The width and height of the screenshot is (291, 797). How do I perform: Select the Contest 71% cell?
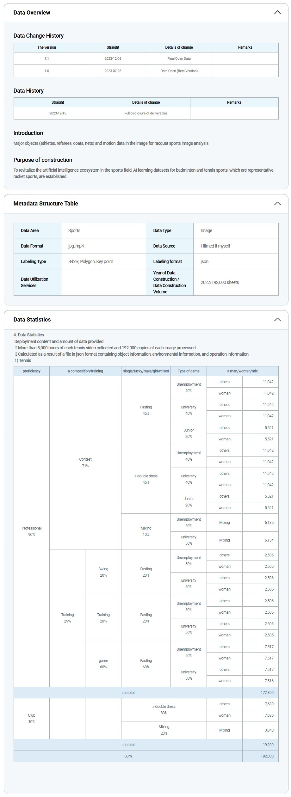(85, 463)
